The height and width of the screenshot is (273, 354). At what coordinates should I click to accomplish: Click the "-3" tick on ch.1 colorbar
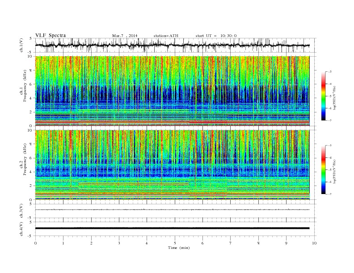pyautogui.click(x=329, y=72)
